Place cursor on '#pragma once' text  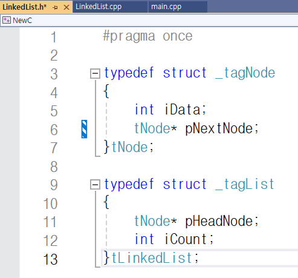click(x=147, y=36)
